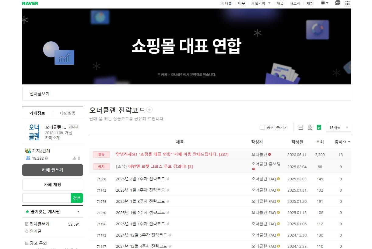Select the 나의활동 tab

coord(68,113)
